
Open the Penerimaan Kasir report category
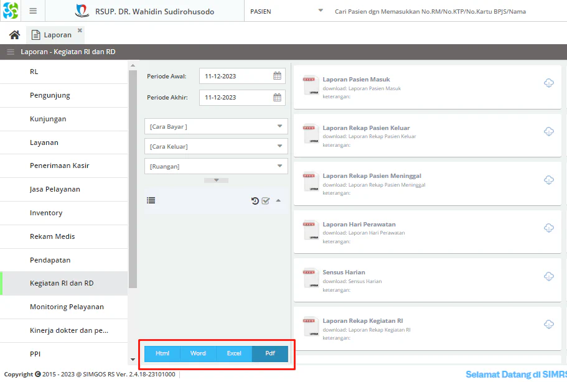pyautogui.click(x=64, y=165)
